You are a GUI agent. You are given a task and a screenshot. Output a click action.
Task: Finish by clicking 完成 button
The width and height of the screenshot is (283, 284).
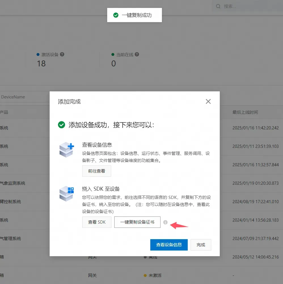201,245
